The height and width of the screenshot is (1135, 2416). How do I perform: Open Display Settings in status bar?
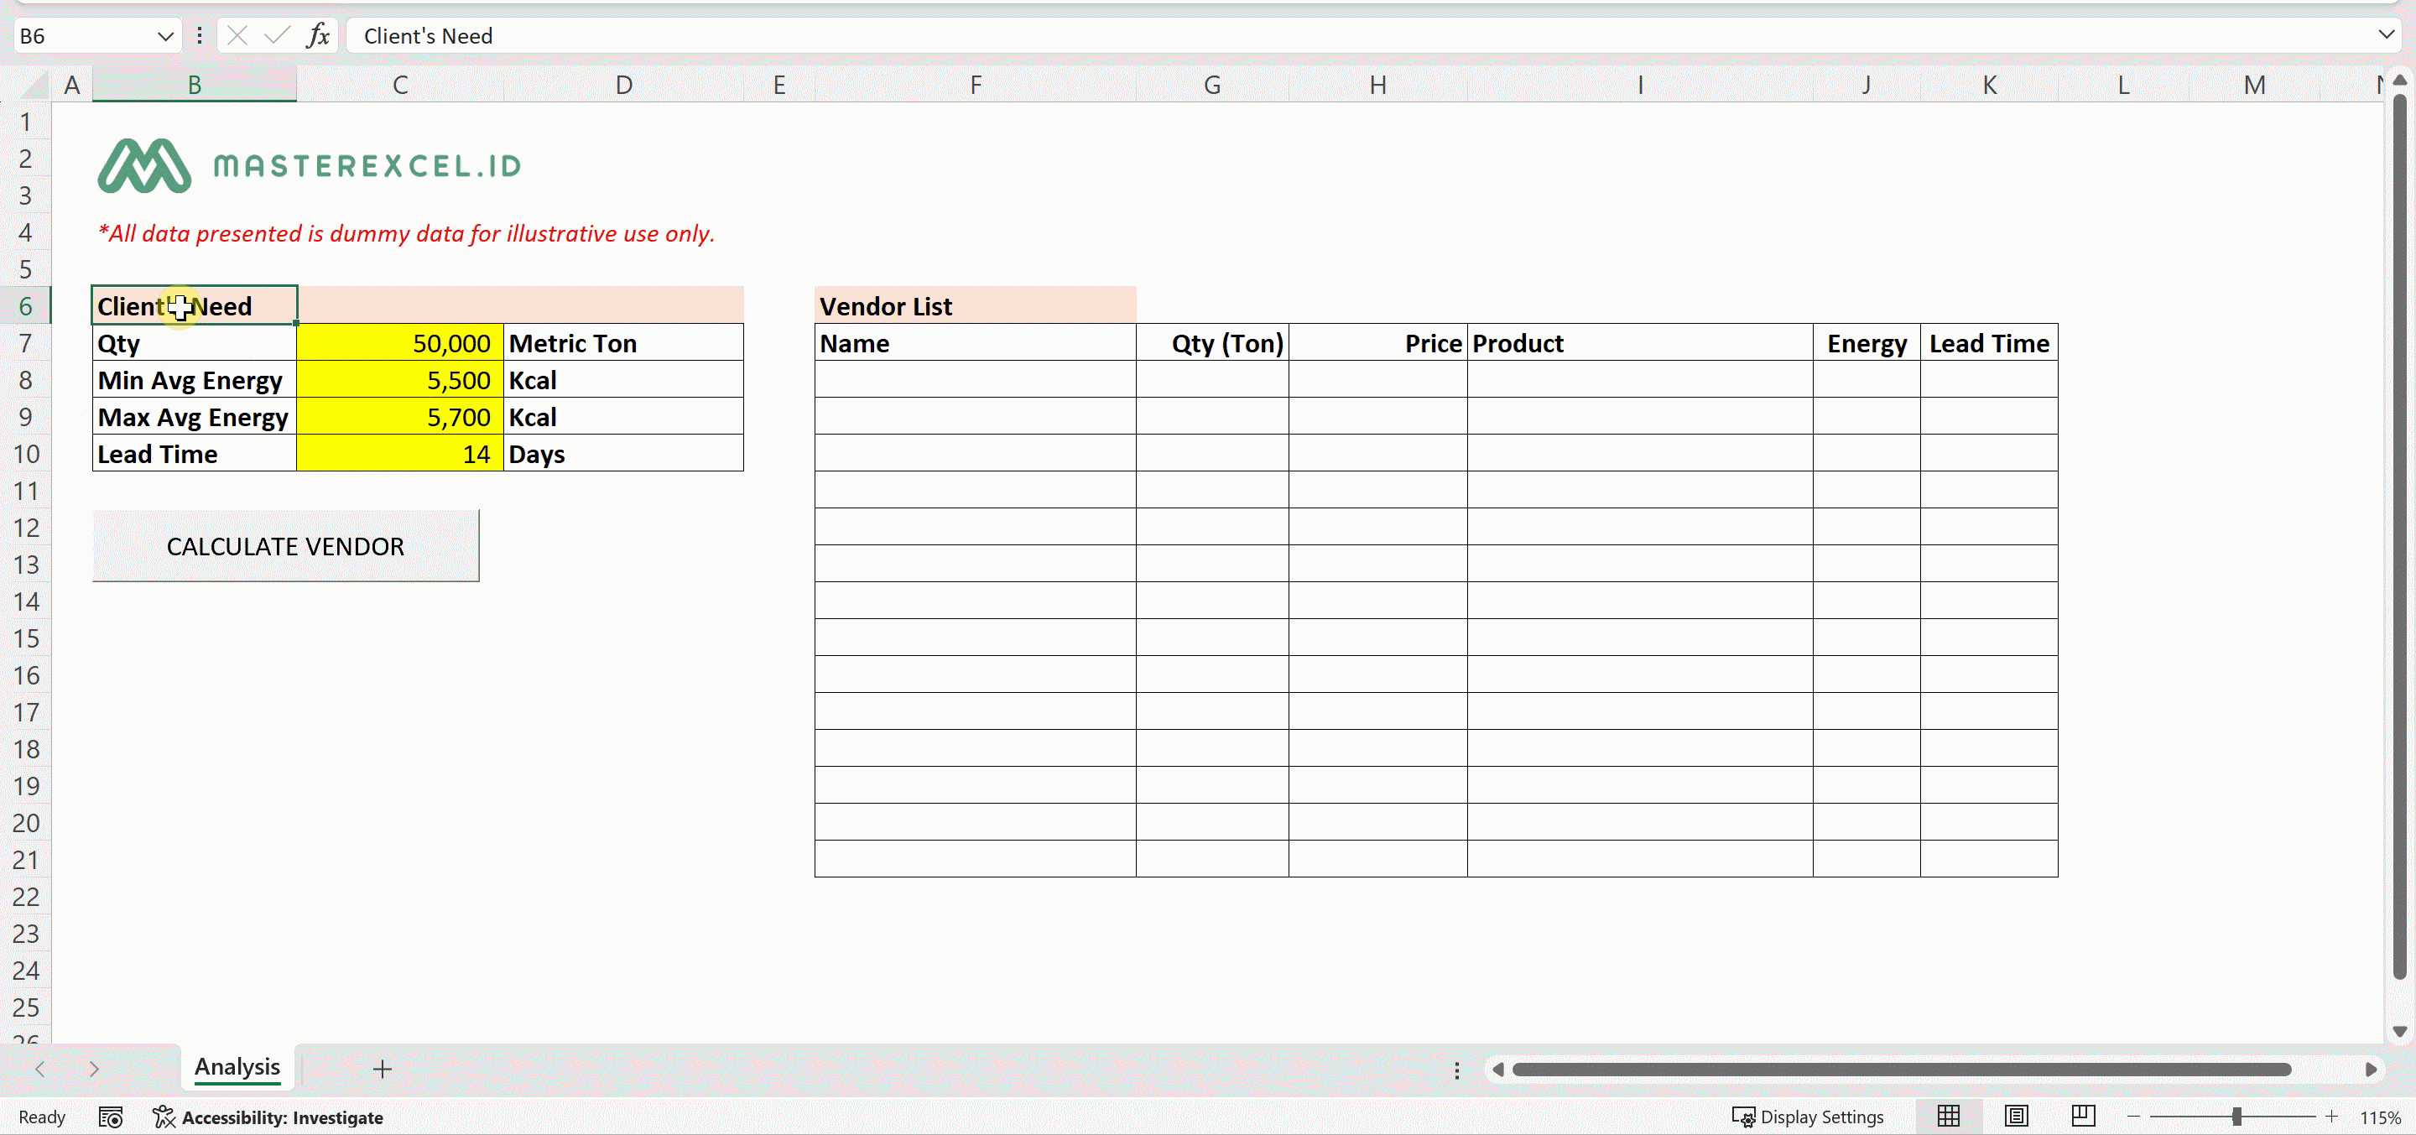1807,1117
